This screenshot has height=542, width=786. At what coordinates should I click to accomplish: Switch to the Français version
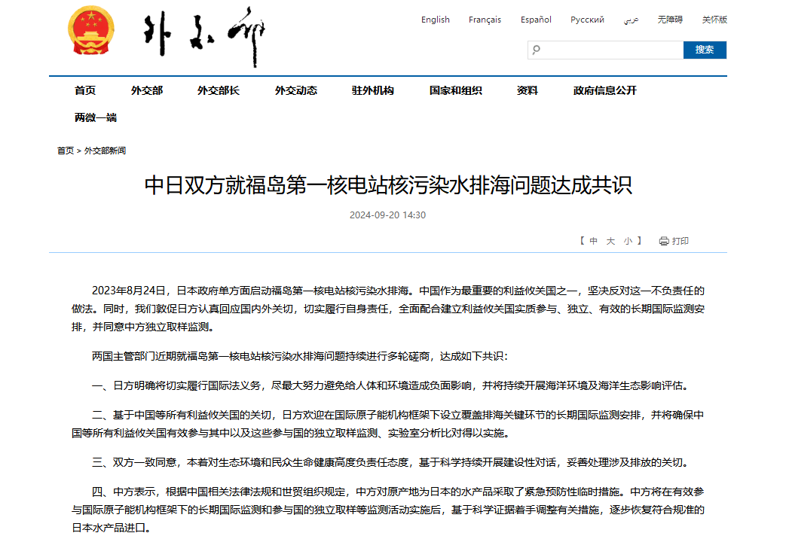point(485,20)
